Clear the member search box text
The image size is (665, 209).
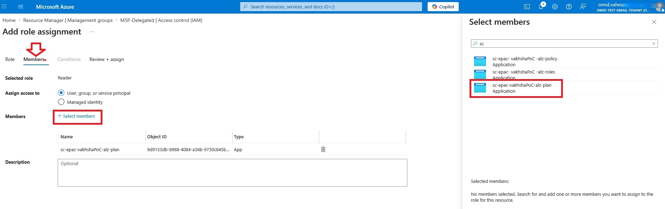(x=653, y=44)
